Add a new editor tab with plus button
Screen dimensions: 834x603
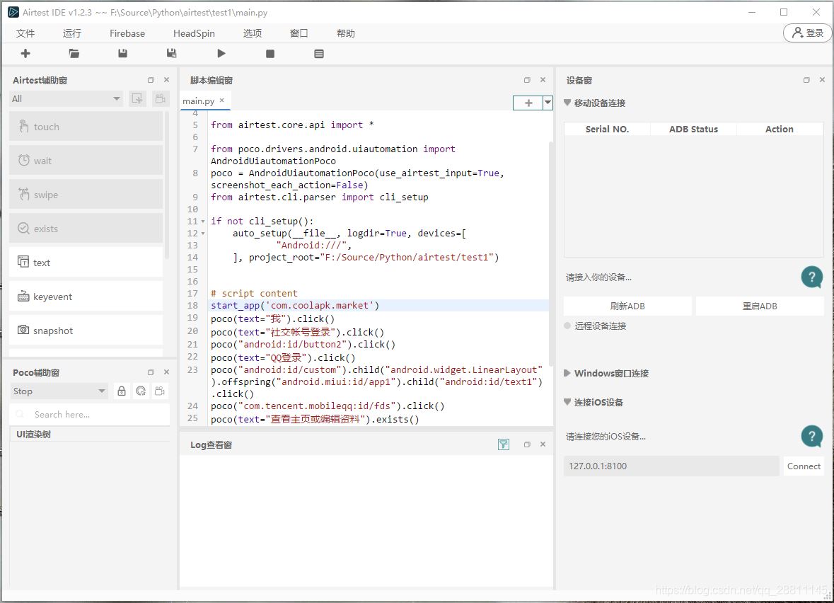coord(528,103)
